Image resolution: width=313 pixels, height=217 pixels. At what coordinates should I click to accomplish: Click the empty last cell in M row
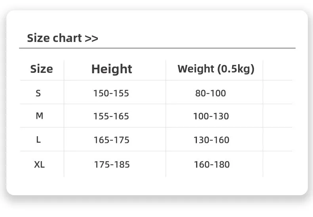[277, 116]
